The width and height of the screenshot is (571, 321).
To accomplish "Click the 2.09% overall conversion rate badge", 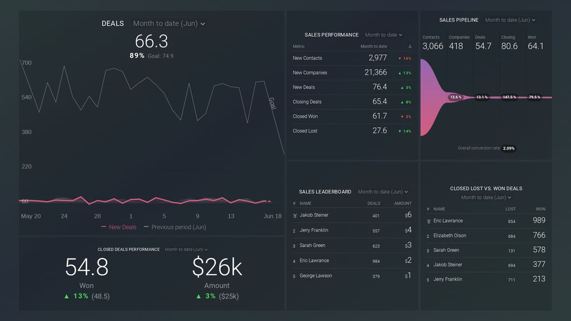I will pos(509,148).
